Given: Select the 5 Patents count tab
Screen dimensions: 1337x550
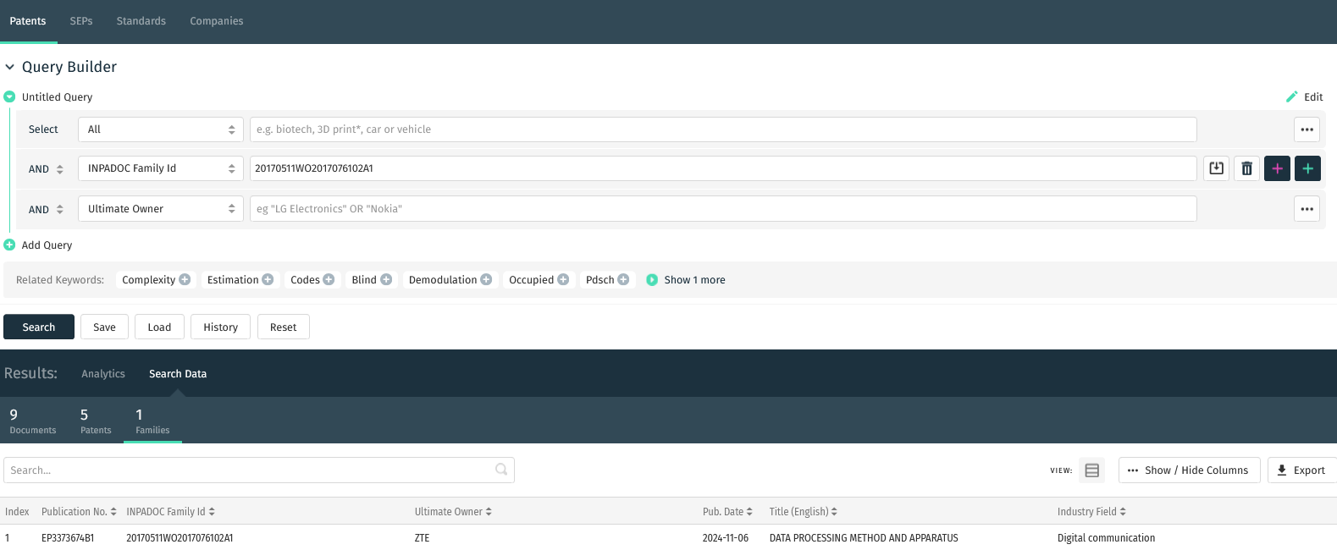Looking at the screenshot, I should (96, 421).
